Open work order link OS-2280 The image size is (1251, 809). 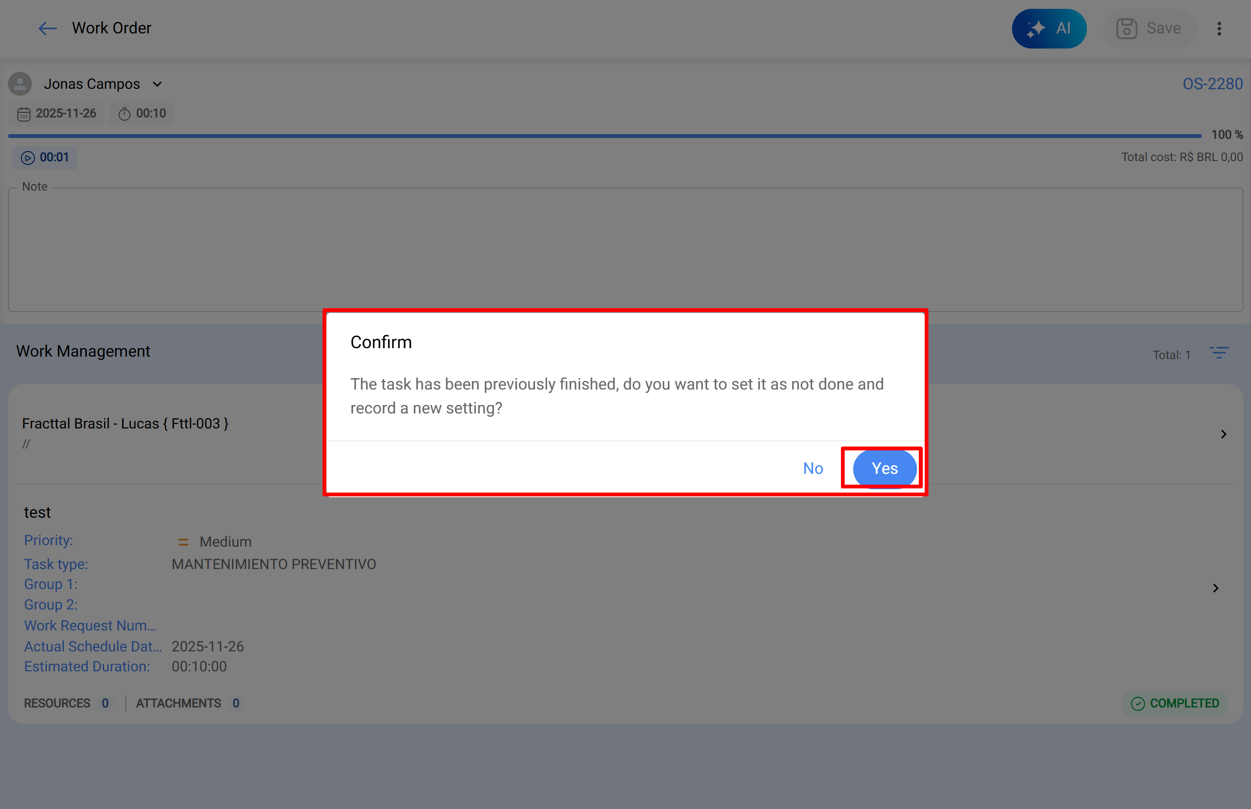tap(1212, 84)
